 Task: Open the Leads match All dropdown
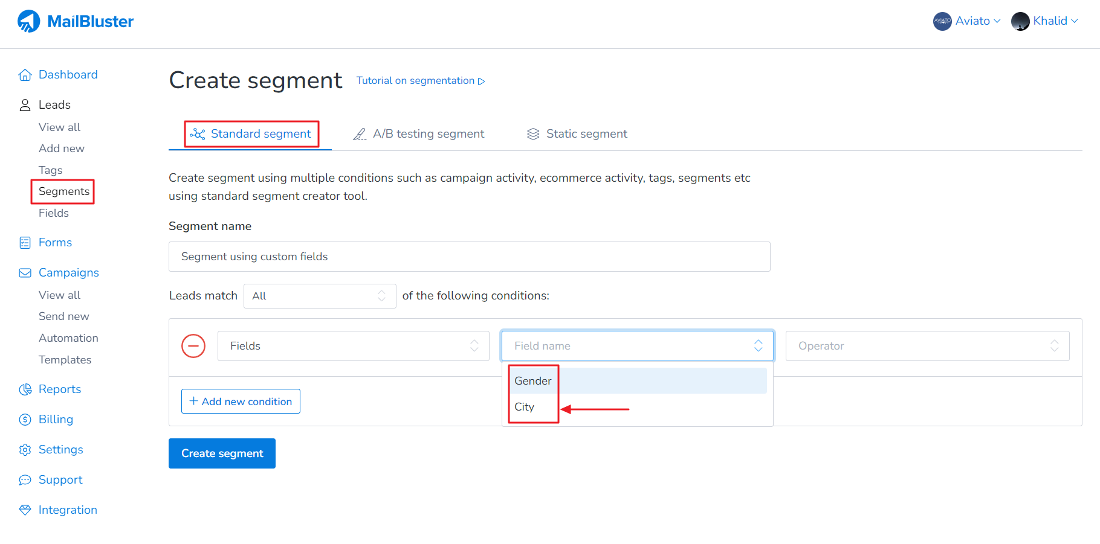(x=319, y=296)
